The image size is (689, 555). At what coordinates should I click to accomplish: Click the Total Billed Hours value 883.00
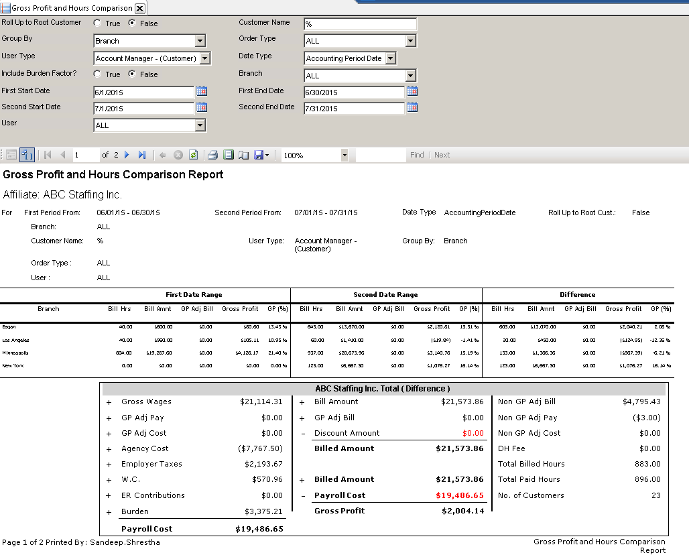pyautogui.click(x=647, y=464)
